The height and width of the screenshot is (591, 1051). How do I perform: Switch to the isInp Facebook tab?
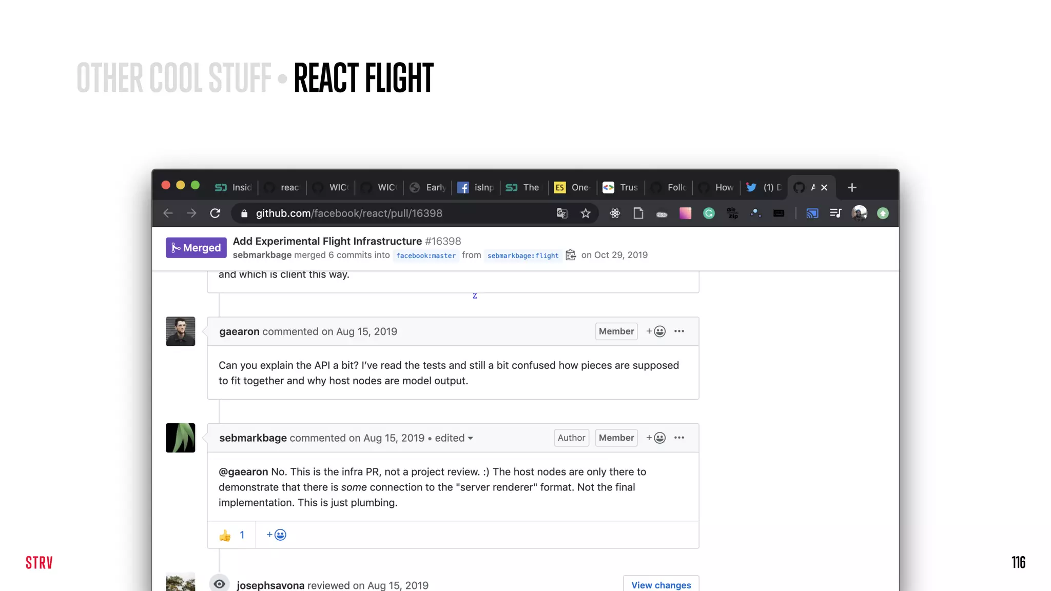[476, 188]
